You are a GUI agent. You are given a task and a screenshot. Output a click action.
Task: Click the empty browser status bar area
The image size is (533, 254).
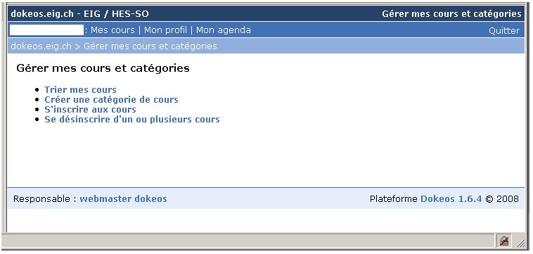click(x=248, y=241)
